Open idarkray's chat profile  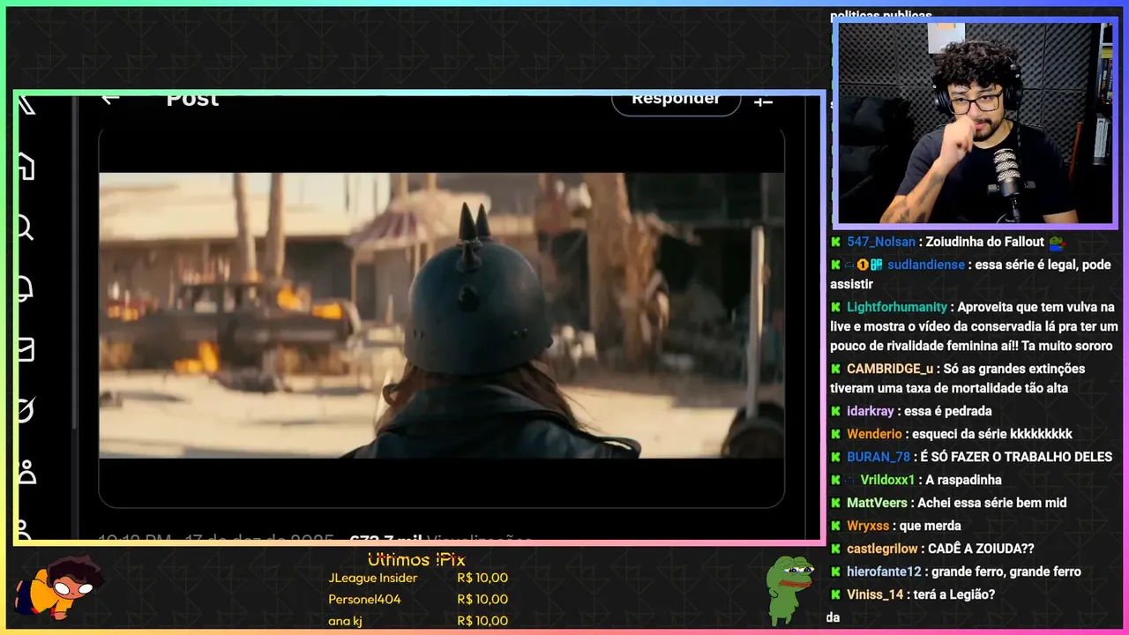(871, 411)
